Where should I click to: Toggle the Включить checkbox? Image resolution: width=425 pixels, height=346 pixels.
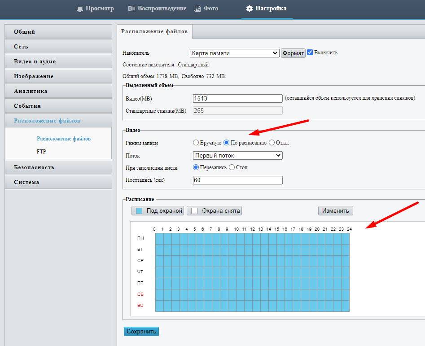pyautogui.click(x=310, y=53)
